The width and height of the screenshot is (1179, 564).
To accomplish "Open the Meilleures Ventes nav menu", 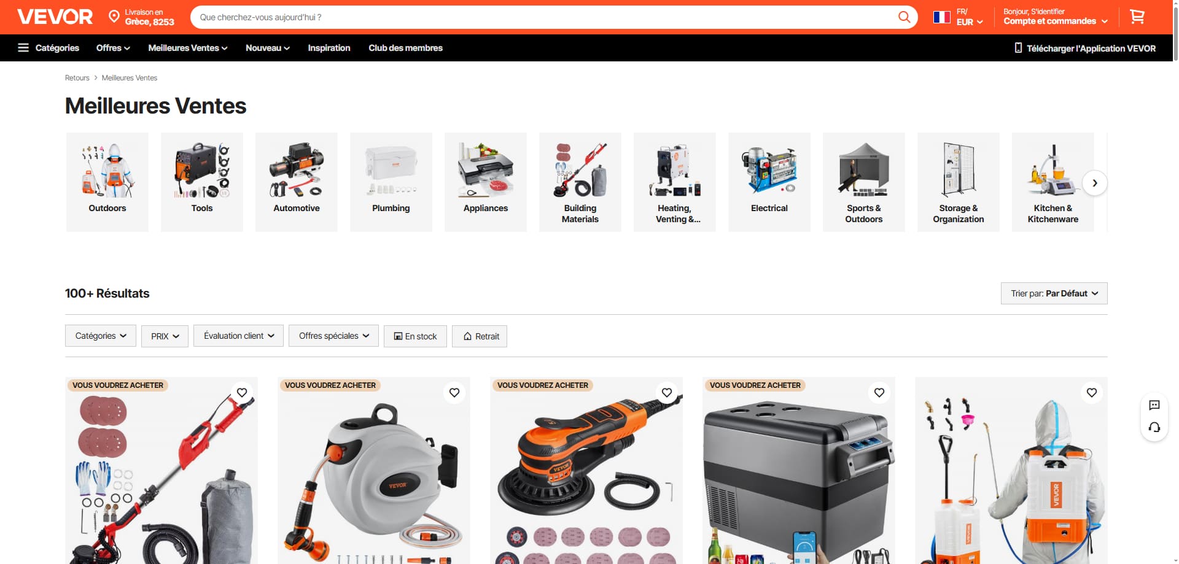I will click(187, 48).
